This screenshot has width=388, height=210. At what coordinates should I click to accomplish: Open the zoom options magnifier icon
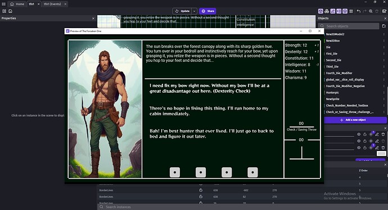coord(371,11)
